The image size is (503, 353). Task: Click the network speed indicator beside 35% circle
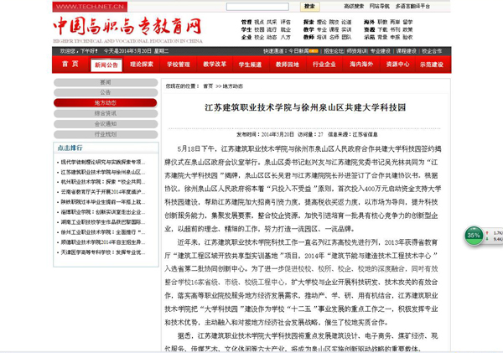496,236
